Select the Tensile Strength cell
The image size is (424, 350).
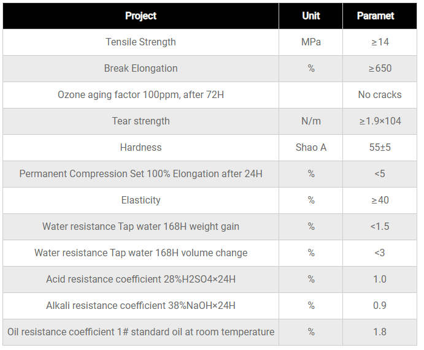point(141,42)
